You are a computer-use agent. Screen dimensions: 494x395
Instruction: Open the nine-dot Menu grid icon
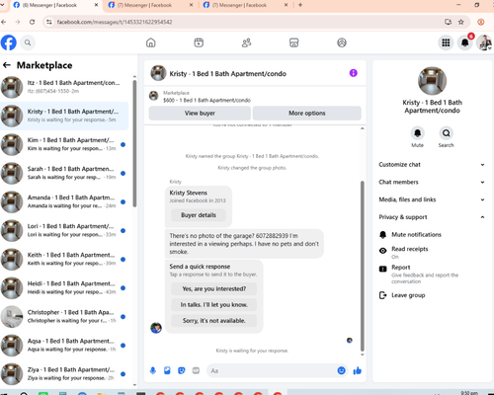click(x=446, y=42)
